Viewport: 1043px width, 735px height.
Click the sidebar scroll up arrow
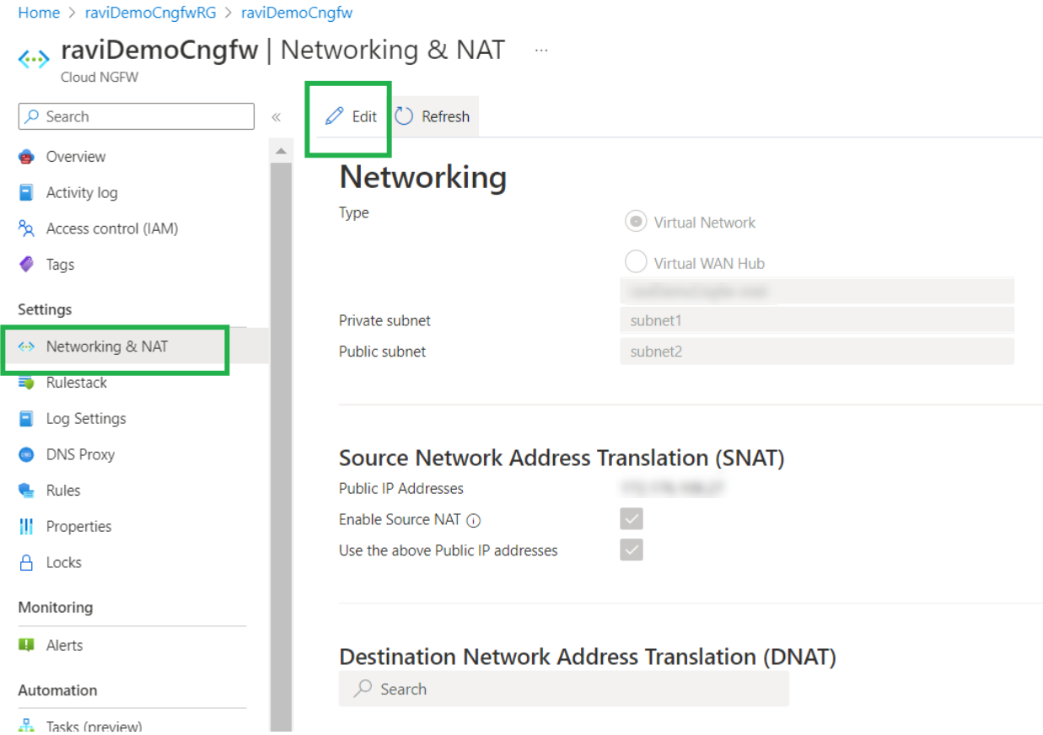[281, 152]
